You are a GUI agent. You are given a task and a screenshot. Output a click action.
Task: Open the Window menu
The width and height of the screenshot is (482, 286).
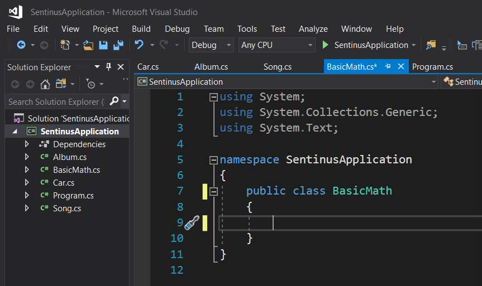(x=356, y=29)
